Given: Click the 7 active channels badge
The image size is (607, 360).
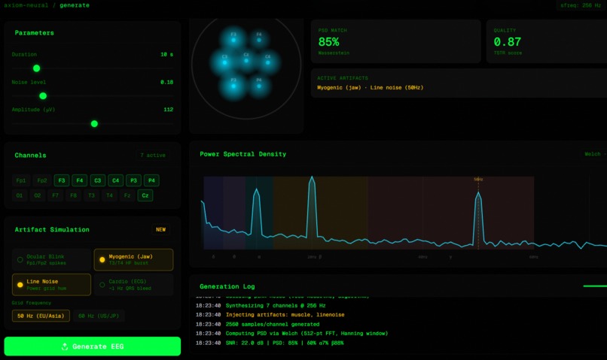Looking at the screenshot, I should pyautogui.click(x=153, y=156).
